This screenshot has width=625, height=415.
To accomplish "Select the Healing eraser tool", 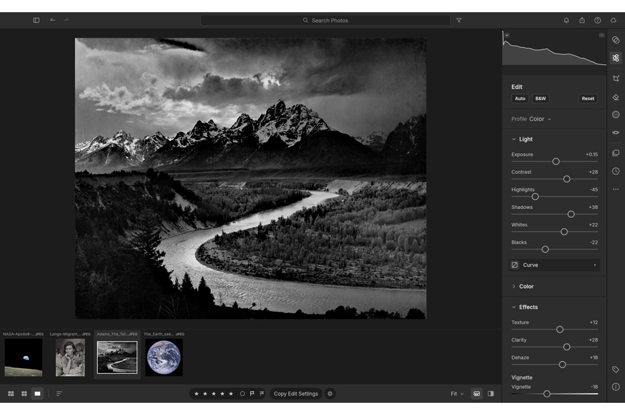I will click(x=615, y=97).
